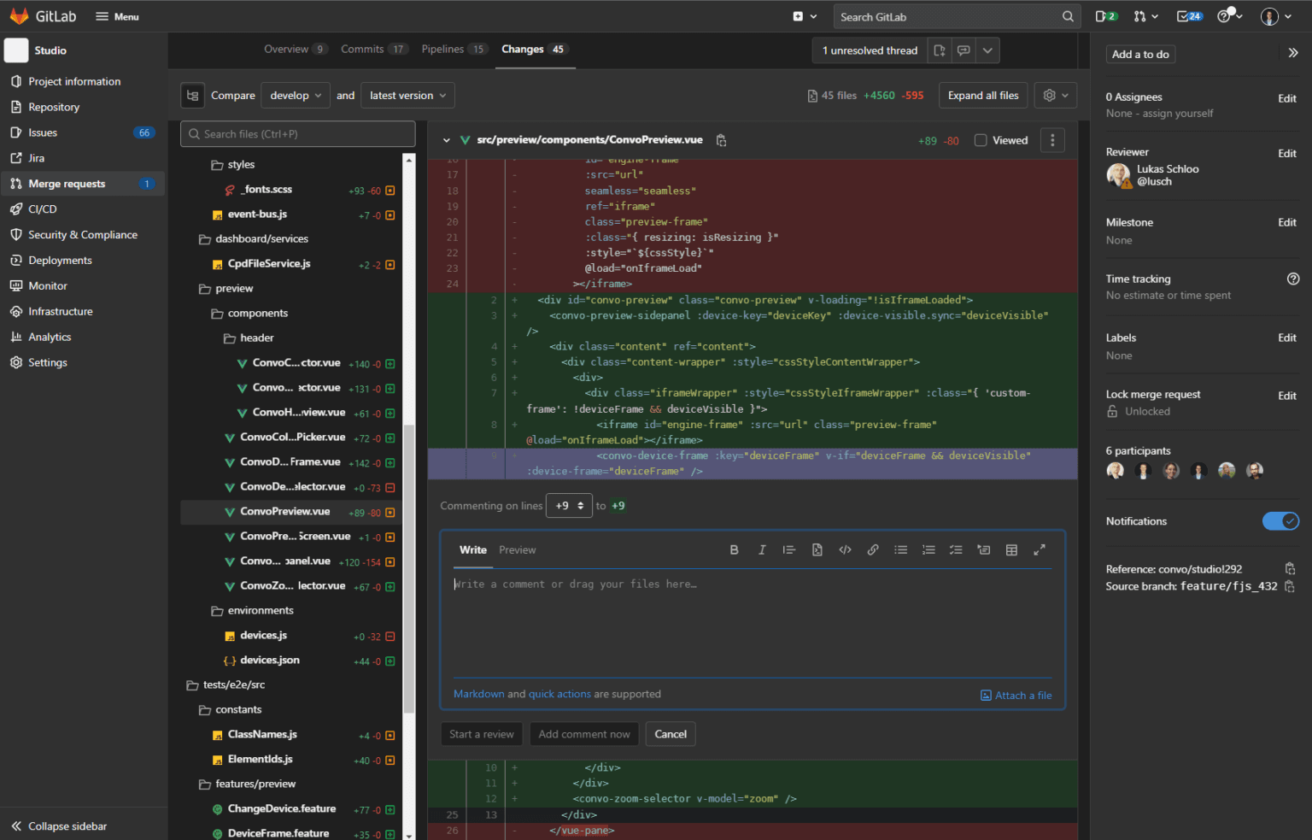Screen dimensions: 1312x840
Task: Copy ConvoPreview.vue file path to clipboard
Action: click(721, 141)
